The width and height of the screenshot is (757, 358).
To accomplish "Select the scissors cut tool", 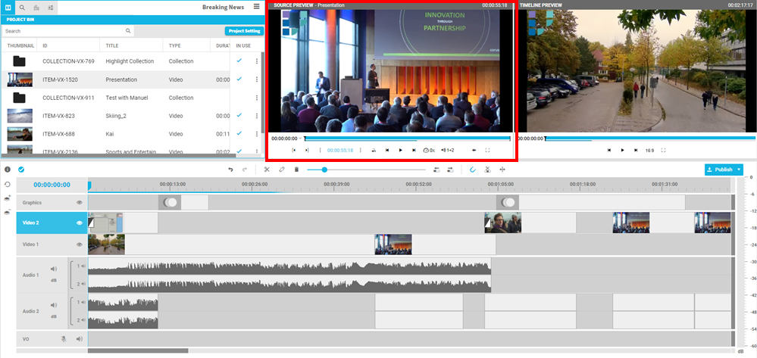I will click(x=267, y=170).
